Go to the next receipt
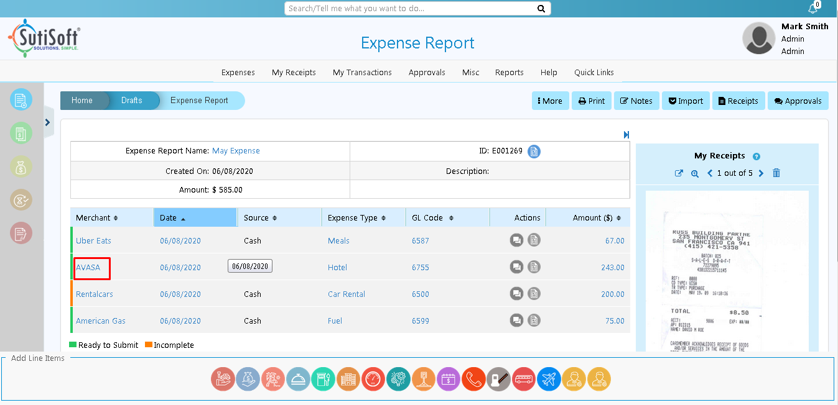Image resolution: width=838 pixels, height=405 pixels. point(761,173)
